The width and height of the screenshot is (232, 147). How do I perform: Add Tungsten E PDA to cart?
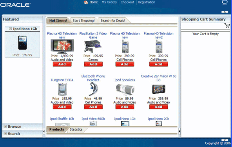pyautogui.click(x=62, y=107)
